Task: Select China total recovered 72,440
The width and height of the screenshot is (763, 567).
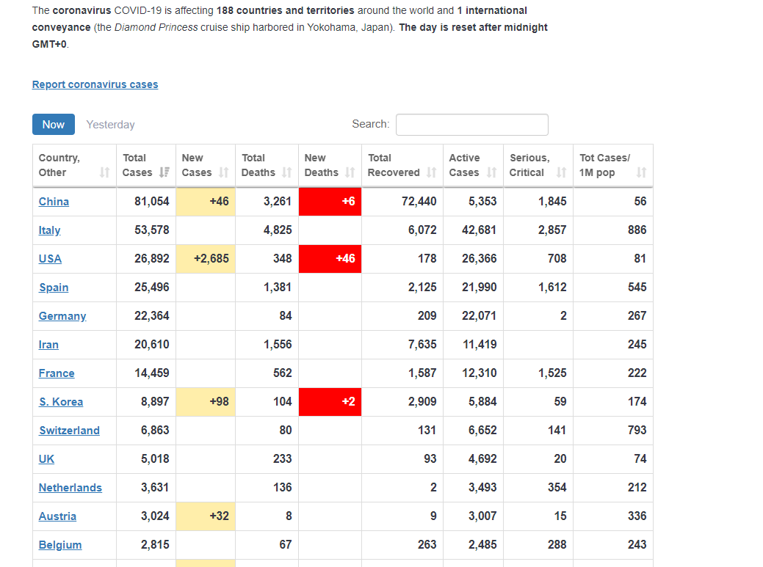Action: pos(419,202)
